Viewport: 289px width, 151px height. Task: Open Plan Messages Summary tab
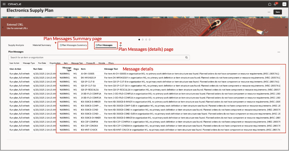tap(73, 45)
